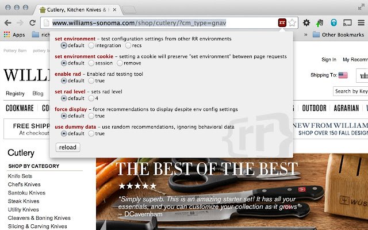This screenshot has height=230, width=368.
Task: Click the Search by Keyword field
Action: pyautogui.click(x=351, y=91)
